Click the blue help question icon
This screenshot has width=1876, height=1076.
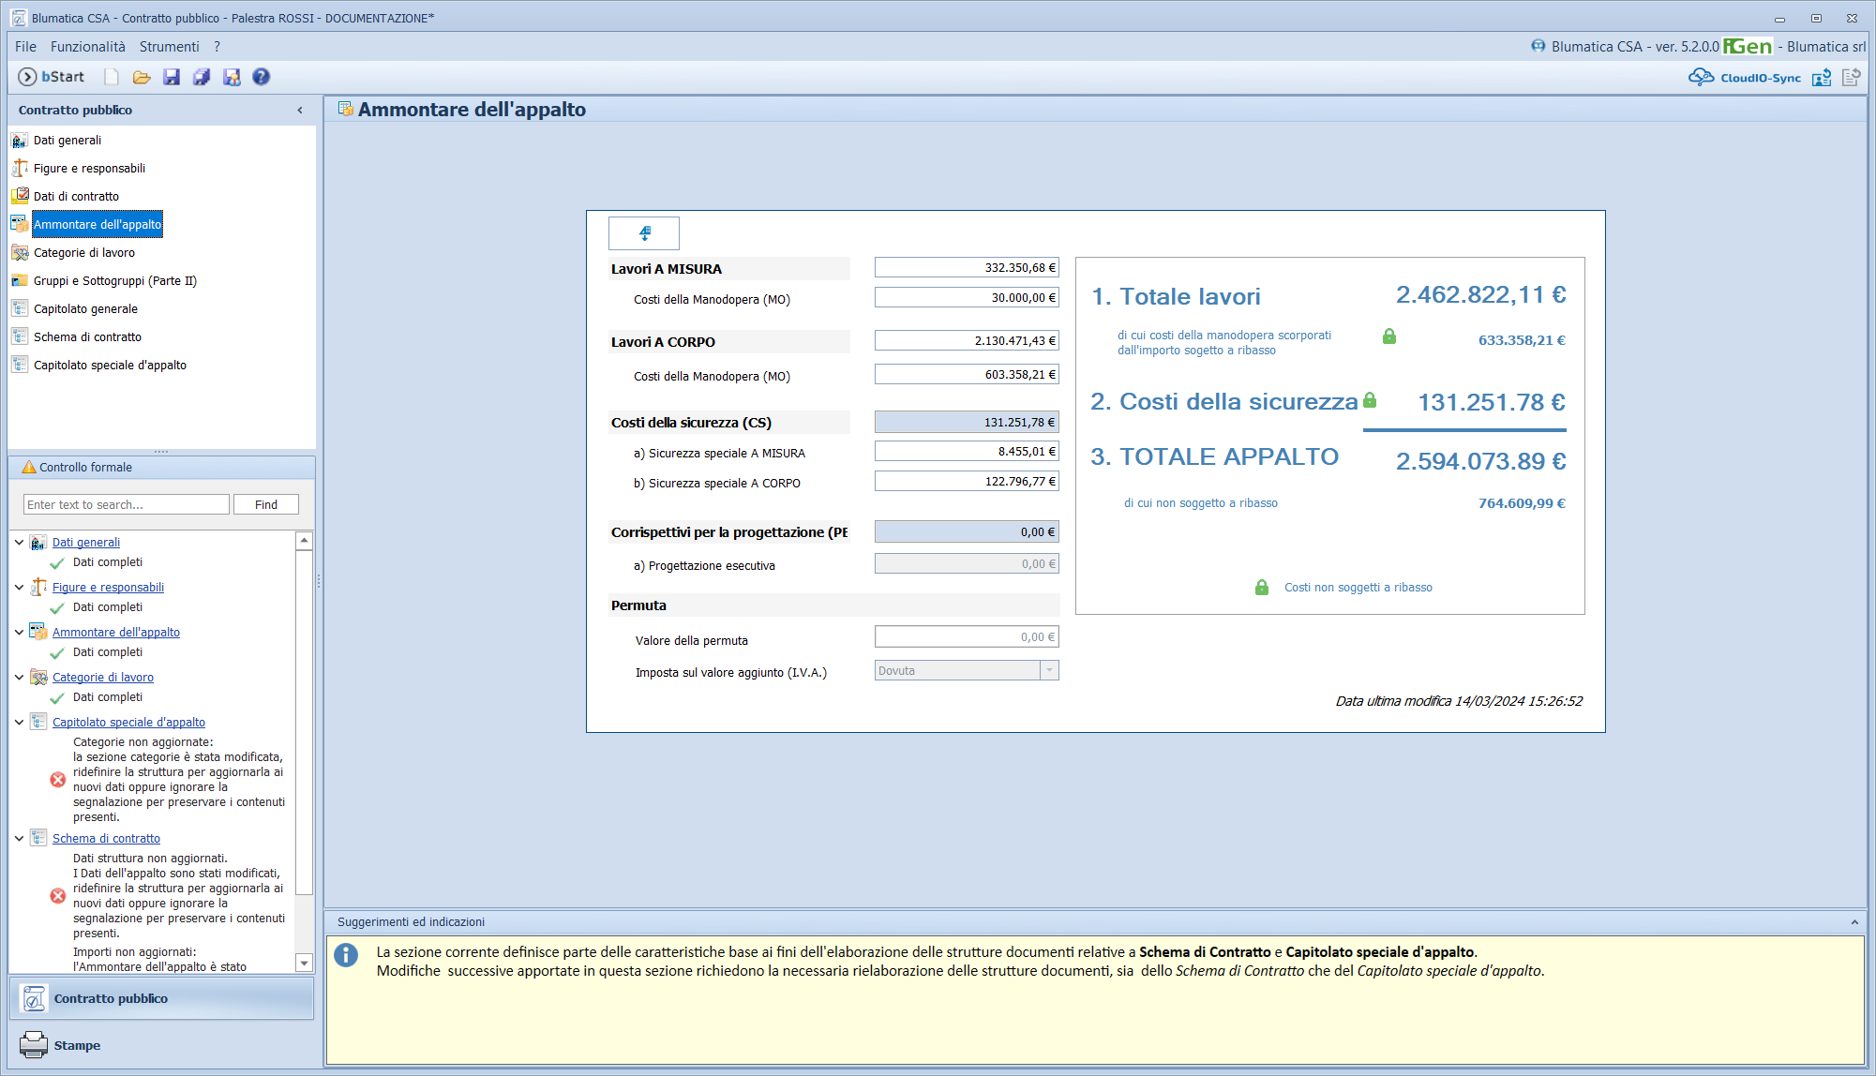(262, 77)
